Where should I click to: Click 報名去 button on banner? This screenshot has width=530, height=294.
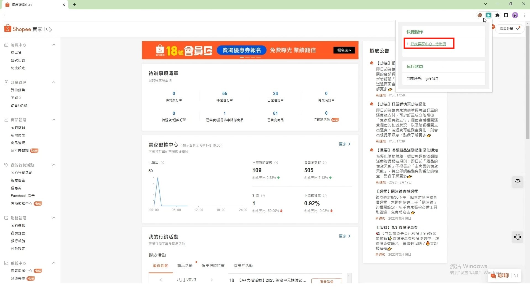(x=344, y=50)
